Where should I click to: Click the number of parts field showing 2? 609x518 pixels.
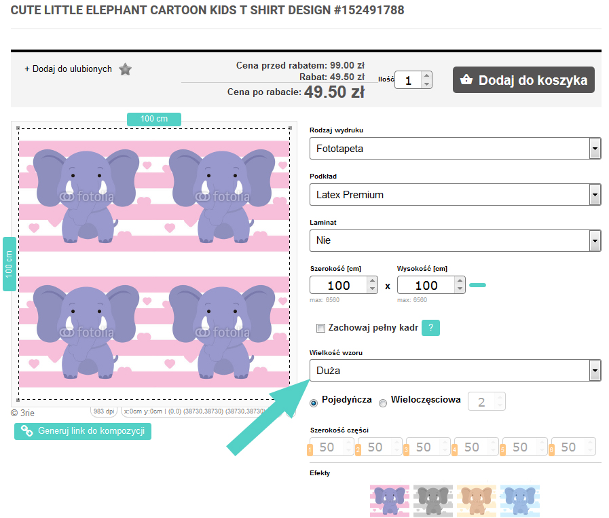tap(486, 402)
